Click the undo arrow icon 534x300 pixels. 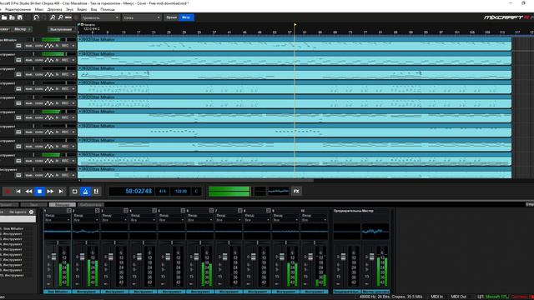coord(36,17)
